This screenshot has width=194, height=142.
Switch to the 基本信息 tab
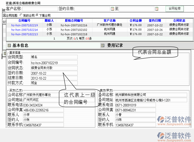(x=20, y=45)
